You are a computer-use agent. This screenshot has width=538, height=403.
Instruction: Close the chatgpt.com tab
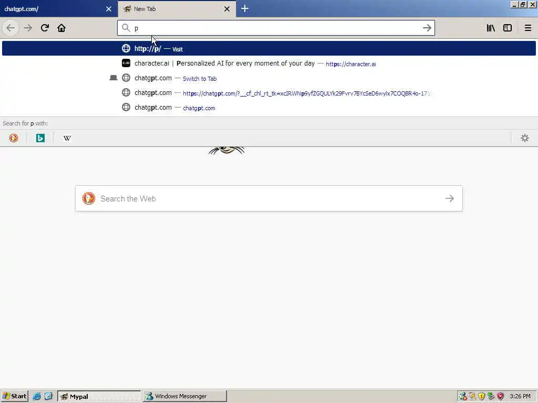pyautogui.click(x=109, y=9)
